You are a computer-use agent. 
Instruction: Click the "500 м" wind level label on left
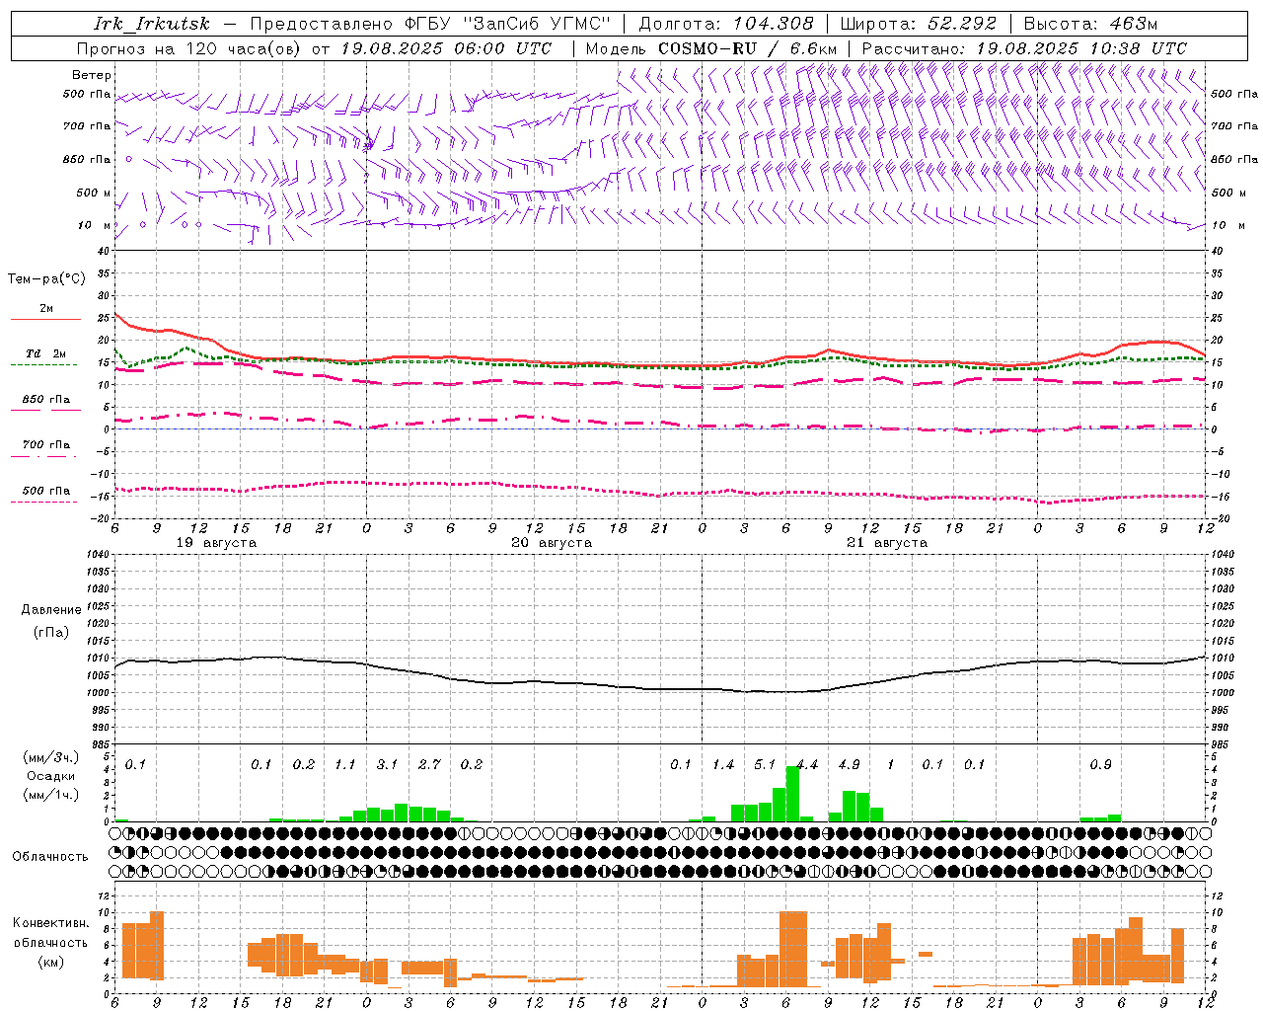tap(94, 194)
